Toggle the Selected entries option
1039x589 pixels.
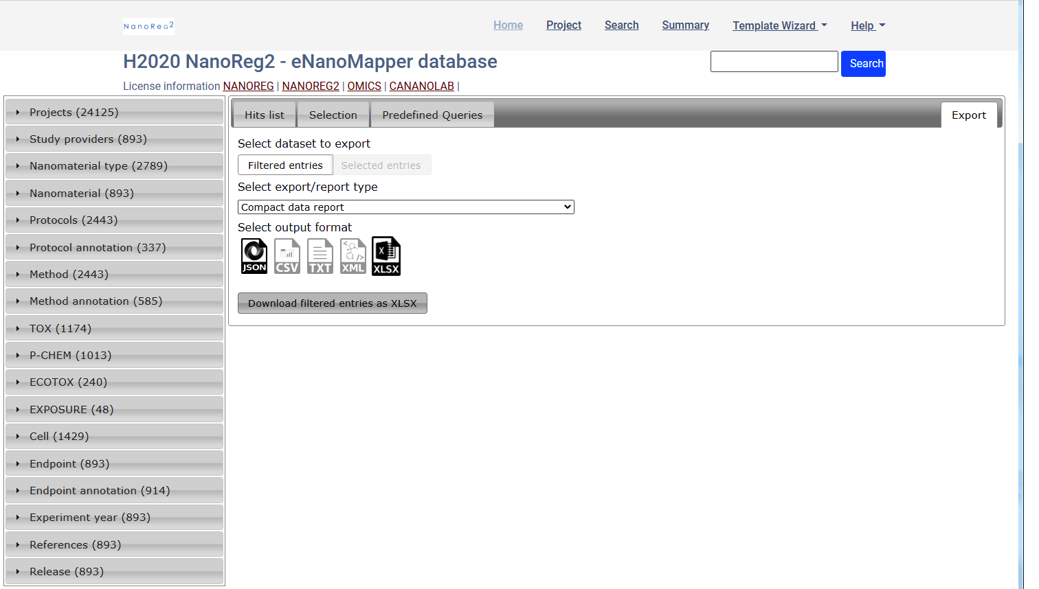tap(381, 165)
